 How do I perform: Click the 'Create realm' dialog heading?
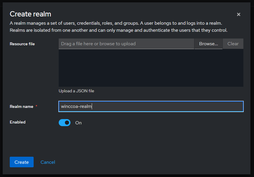(30, 14)
